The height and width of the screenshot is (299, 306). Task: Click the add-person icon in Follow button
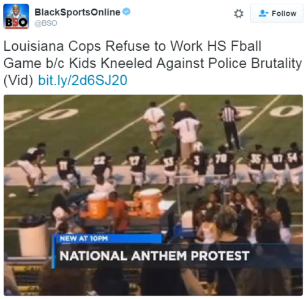pos(263,13)
